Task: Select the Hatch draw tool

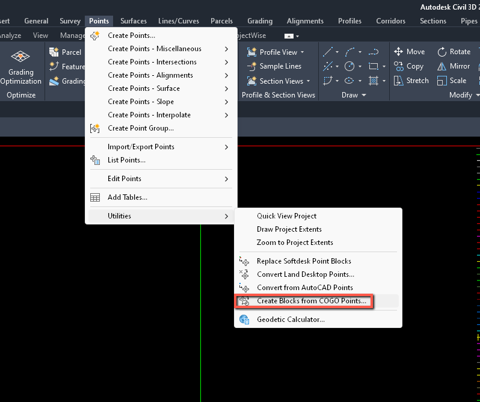Action: coord(374,81)
